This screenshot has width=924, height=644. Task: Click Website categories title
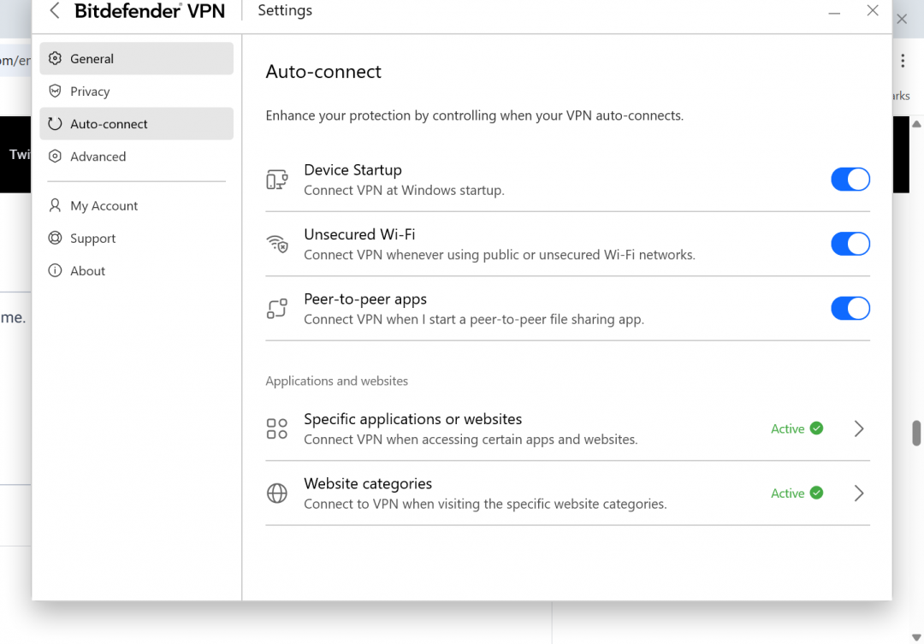tap(368, 484)
